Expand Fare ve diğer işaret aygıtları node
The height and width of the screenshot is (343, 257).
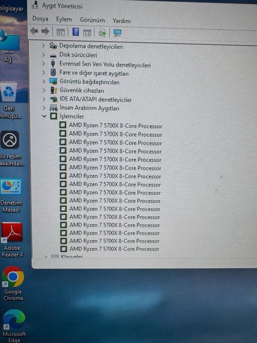(x=44, y=72)
